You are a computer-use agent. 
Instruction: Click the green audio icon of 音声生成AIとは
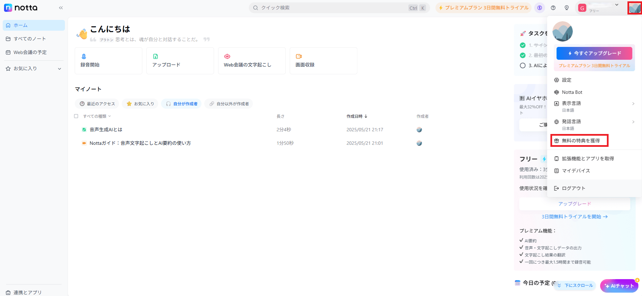point(84,130)
